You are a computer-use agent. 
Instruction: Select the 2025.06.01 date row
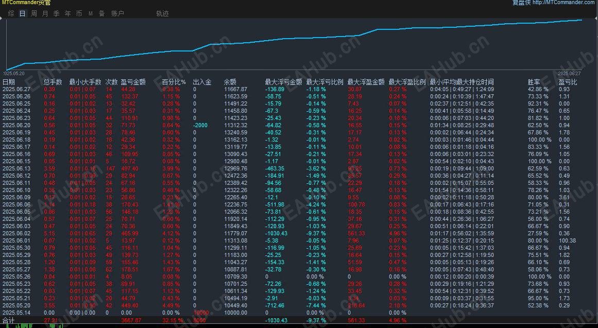pos(16,240)
